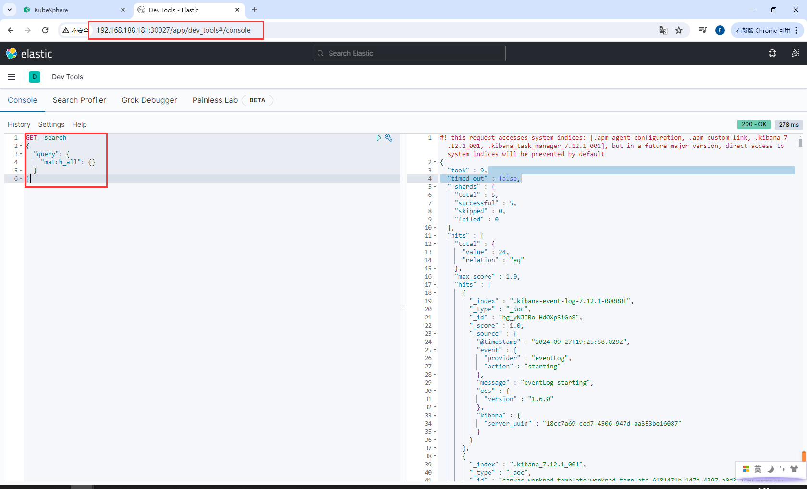
Task: Open console Help
Action: pos(80,124)
